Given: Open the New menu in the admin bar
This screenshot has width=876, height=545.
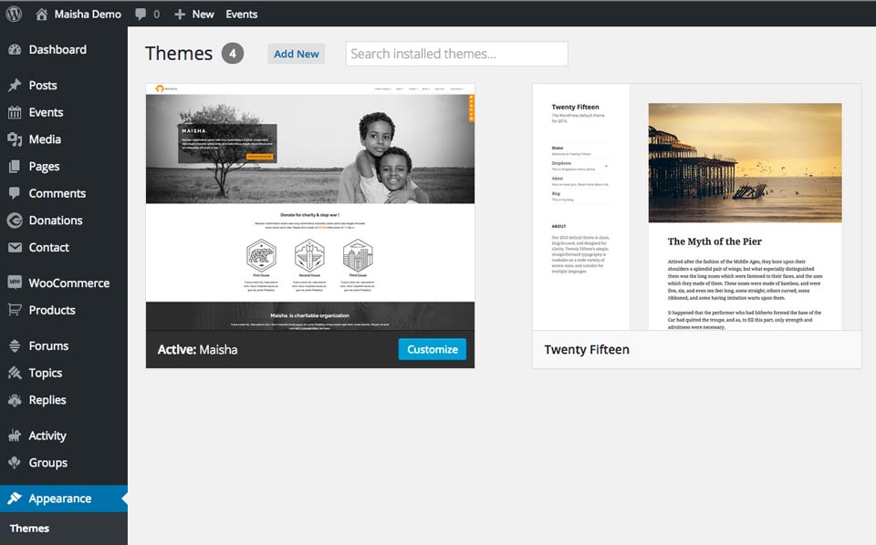Looking at the screenshot, I should (x=193, y=14).
